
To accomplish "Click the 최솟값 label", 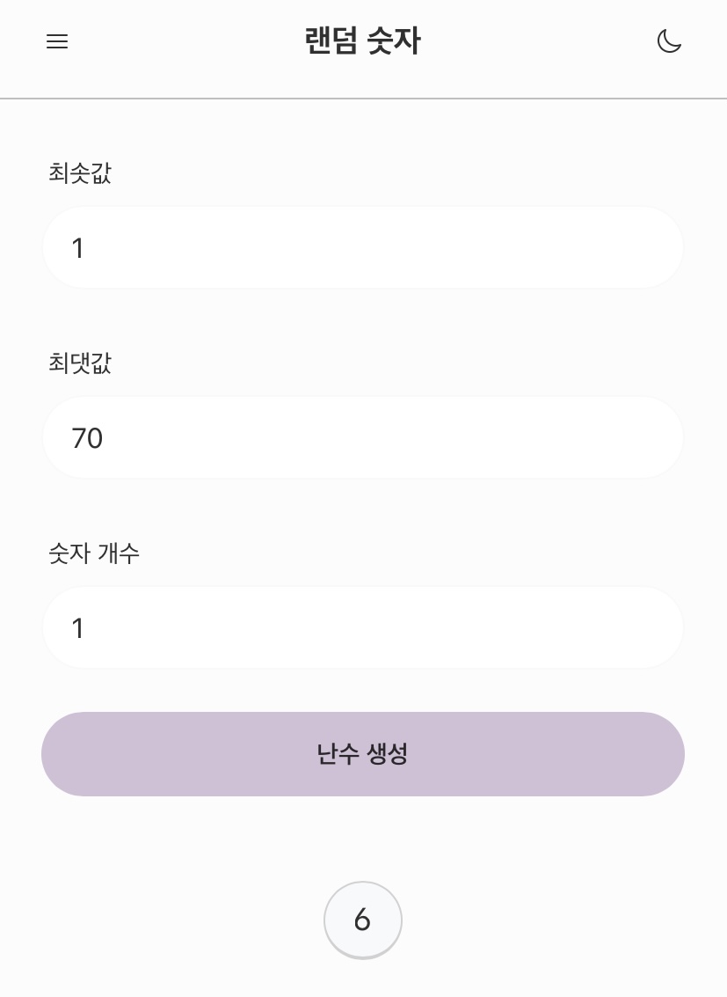I will [80, 173].
